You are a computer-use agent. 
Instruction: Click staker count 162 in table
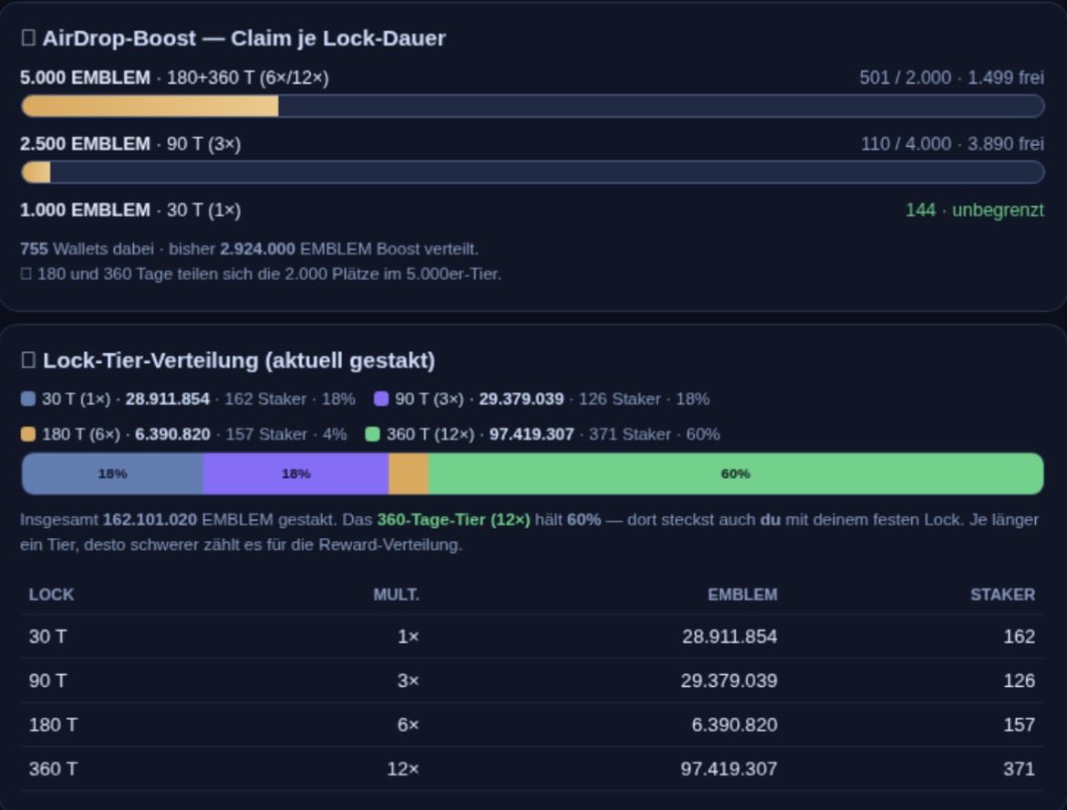tap(1020, 637)
